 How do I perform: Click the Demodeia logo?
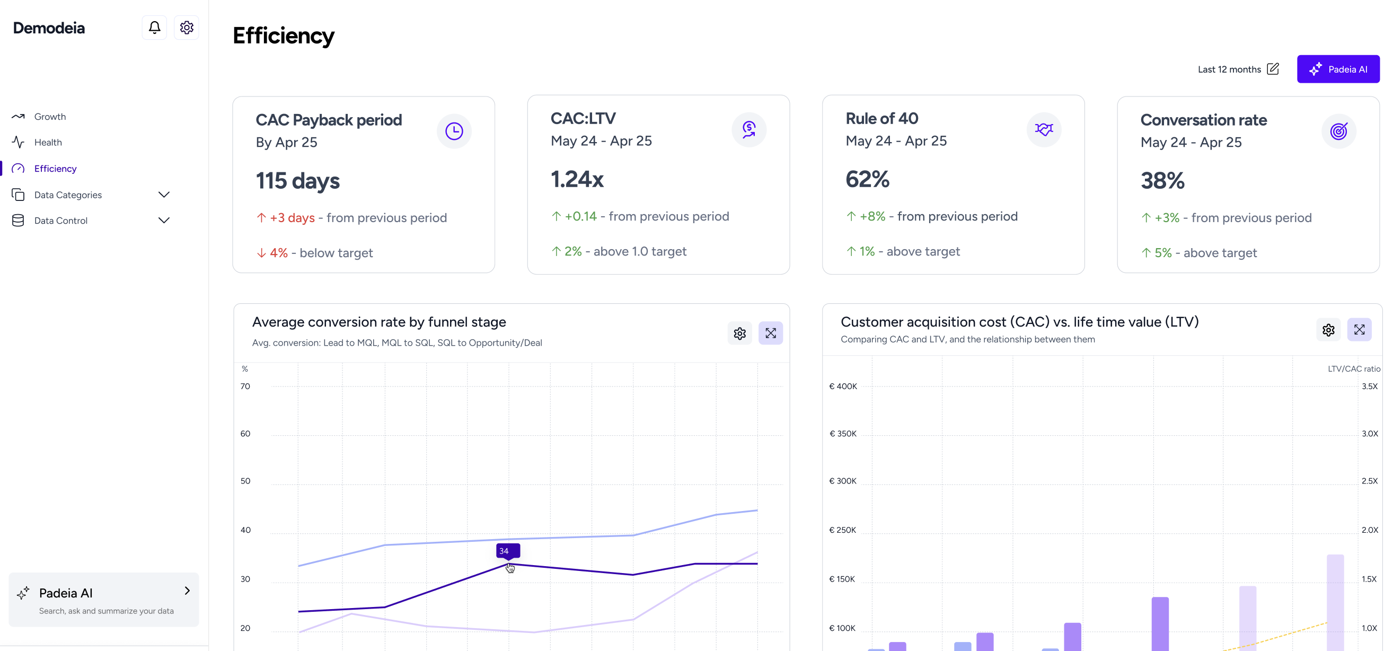[x=48, y=27]
